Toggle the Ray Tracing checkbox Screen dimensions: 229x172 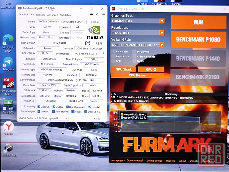pos(54,112)
